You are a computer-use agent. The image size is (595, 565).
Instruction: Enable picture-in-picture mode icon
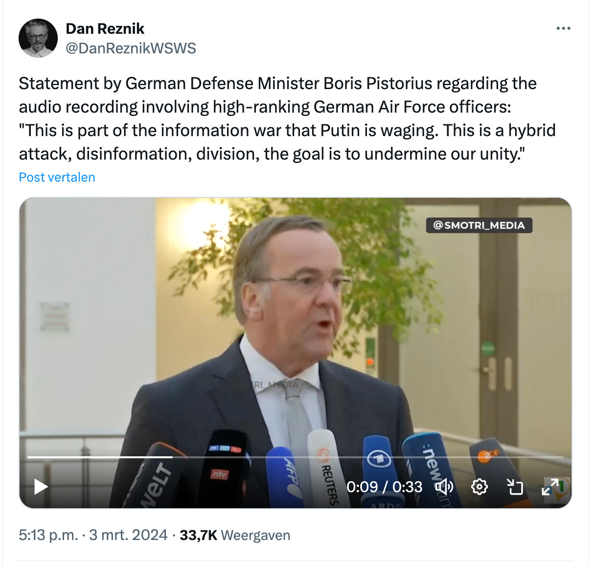pyautogui.click(x=515, y=487)
